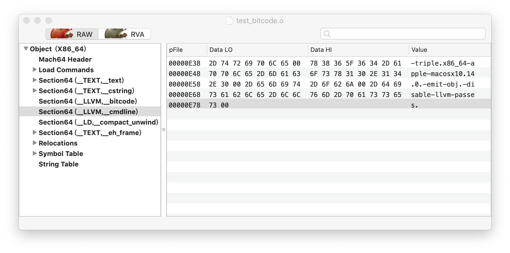The width and height of the screenshot is (510, 253).
Task: Click the magnifying glass icon in the search field
Action: pos(327,34)
